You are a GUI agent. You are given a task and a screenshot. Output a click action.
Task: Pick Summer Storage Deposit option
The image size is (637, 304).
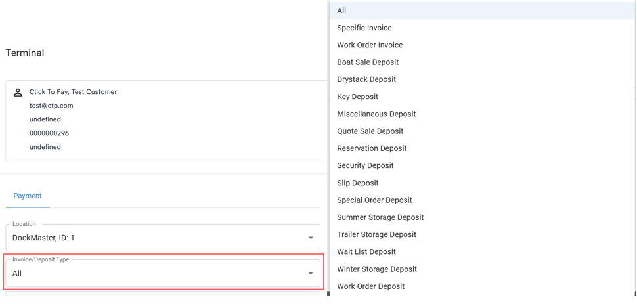483,217
